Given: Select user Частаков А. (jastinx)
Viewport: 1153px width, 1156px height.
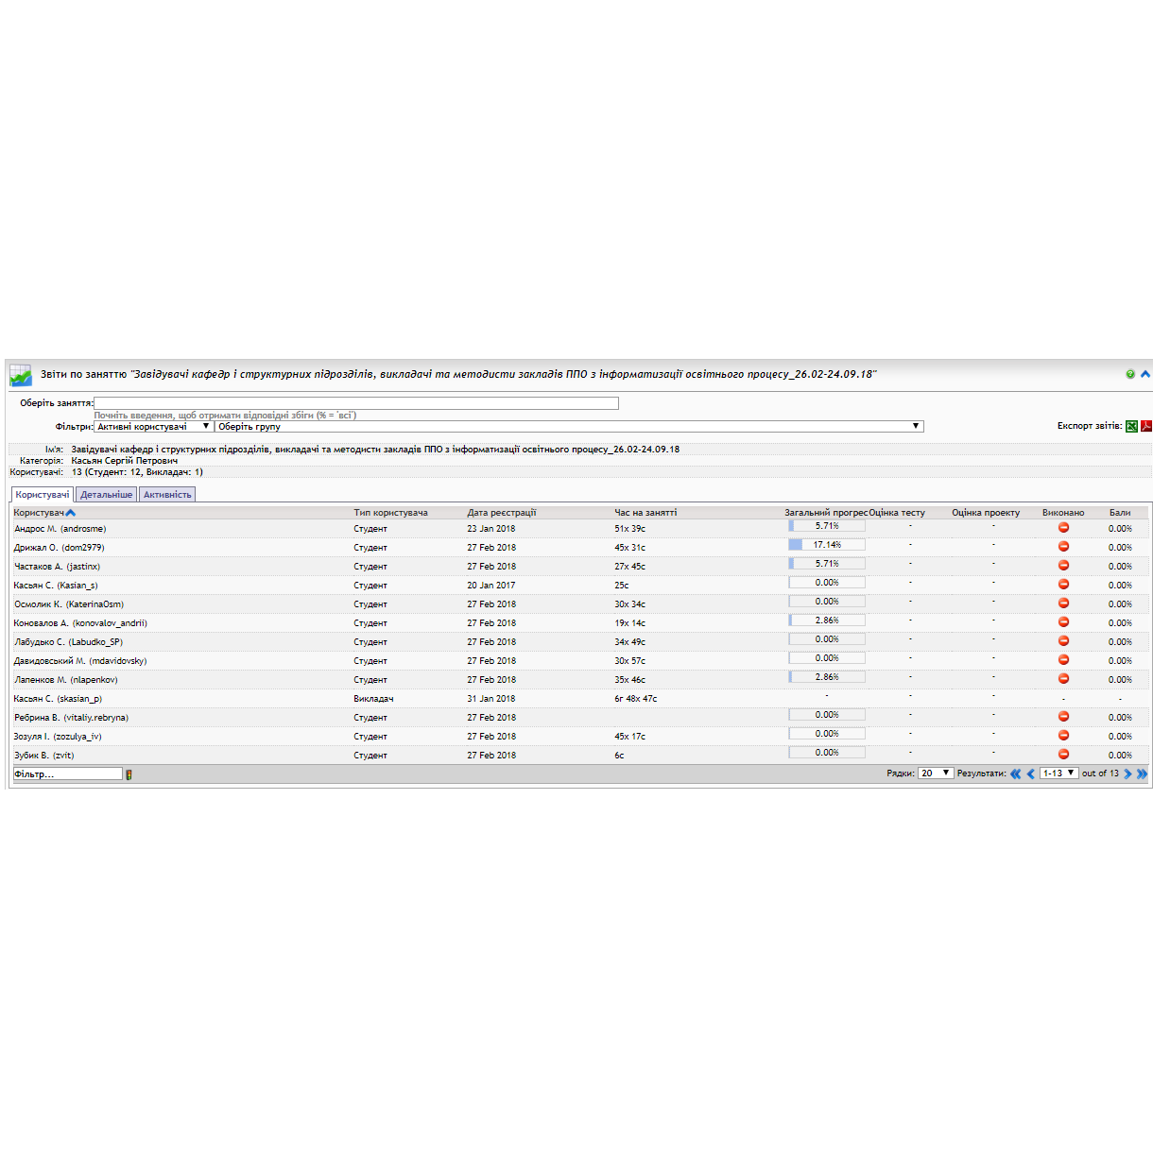Looking at the screenshot, I should point(57,567).
